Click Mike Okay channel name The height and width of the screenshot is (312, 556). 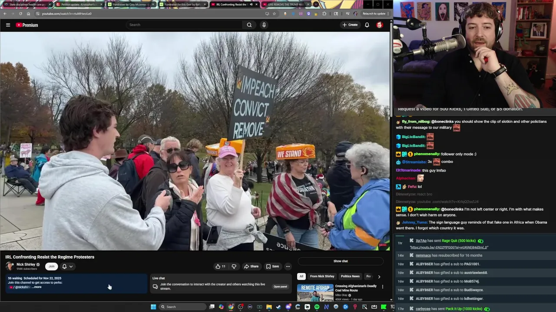pos(341,295)
